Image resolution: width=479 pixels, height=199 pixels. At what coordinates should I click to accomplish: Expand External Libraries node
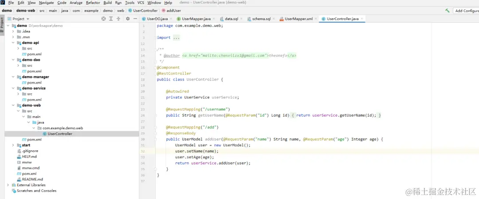click(8, 185)
